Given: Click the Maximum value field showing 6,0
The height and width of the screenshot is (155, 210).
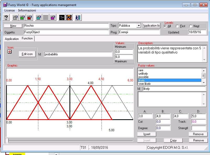Looking at the screenshot, I should click(124, 57).
